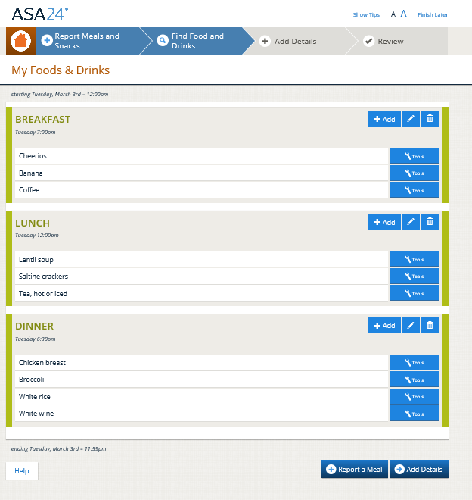The image size is (472, 500).
Task: Open the Show Tips link
Action: [x=366, y=15]
